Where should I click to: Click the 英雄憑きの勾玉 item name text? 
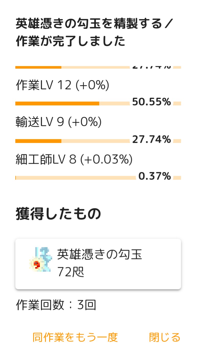coord(99,254)
